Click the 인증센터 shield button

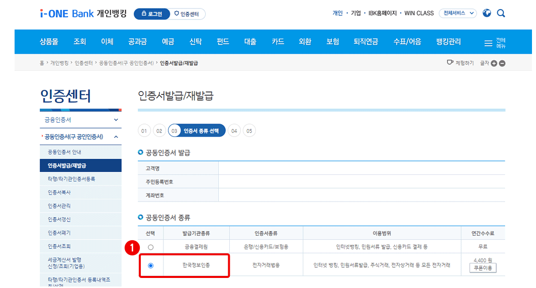[x=187, y=14]
